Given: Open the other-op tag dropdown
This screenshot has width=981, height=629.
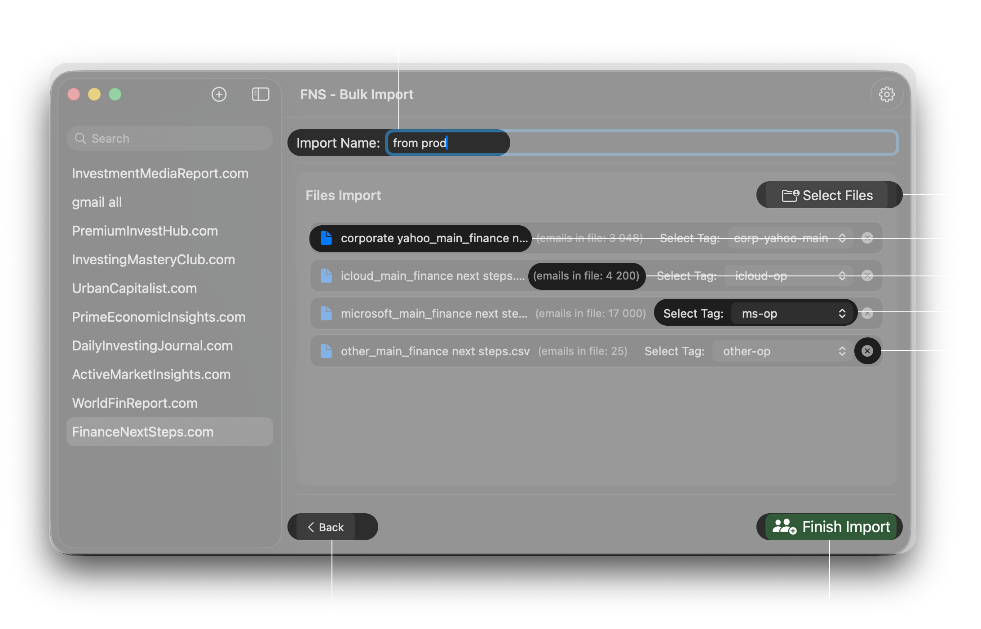Looking at the screenshot, I should (x=783, y=351).
